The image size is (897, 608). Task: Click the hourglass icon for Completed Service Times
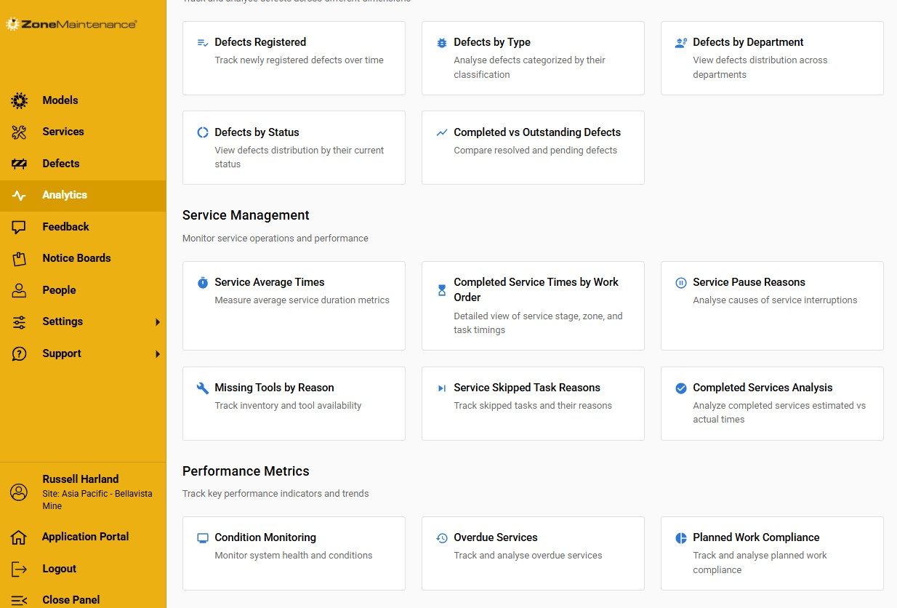click(442, 290)
